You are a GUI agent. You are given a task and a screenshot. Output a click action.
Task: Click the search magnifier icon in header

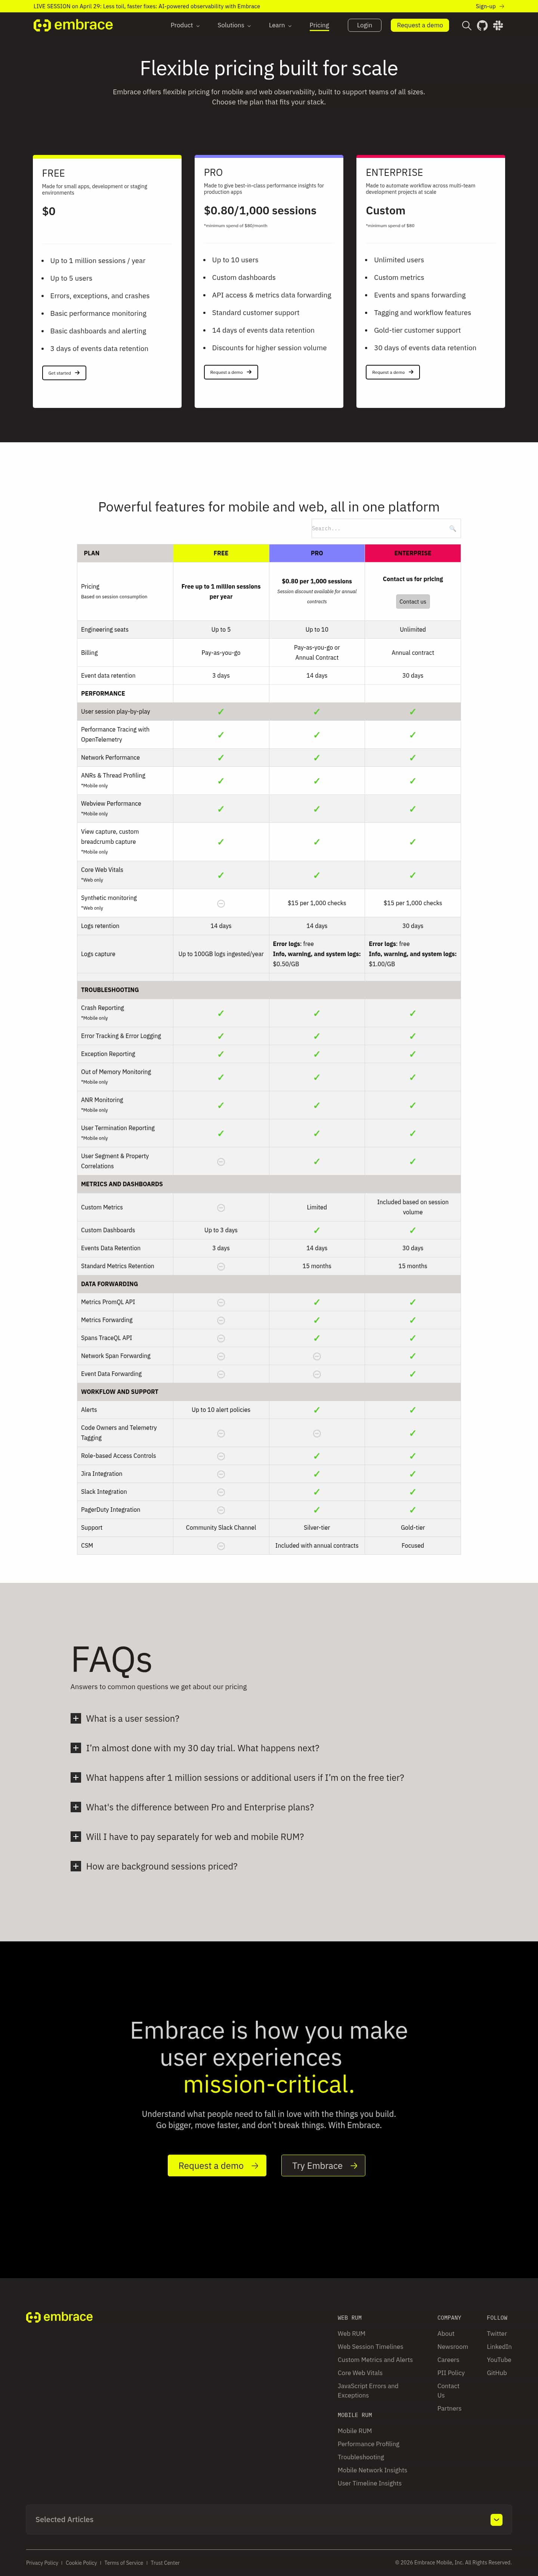pyautogui.click(x=466, y=25)
